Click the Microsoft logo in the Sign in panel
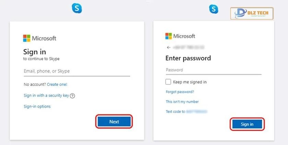The image size is (288, 145). (x=39, y=38)
